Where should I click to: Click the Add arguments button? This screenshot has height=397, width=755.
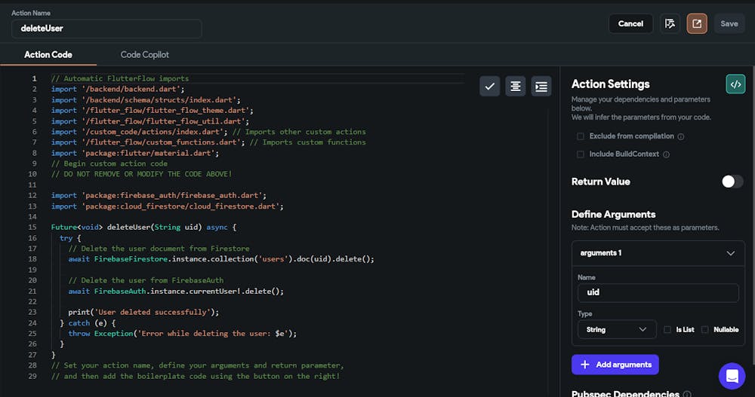615,365
